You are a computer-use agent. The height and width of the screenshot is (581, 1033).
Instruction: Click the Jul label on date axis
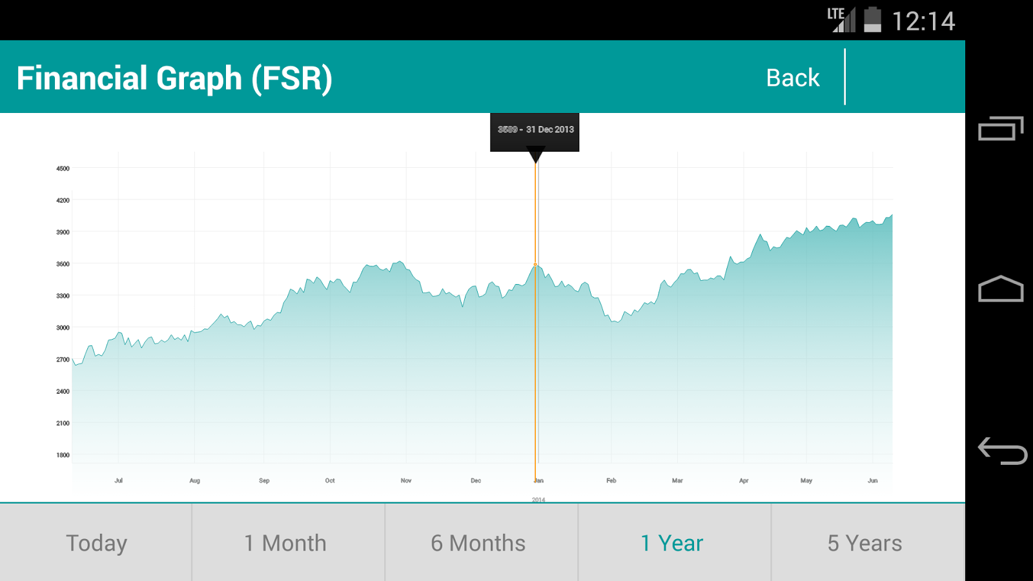click(x=118, y=480)
